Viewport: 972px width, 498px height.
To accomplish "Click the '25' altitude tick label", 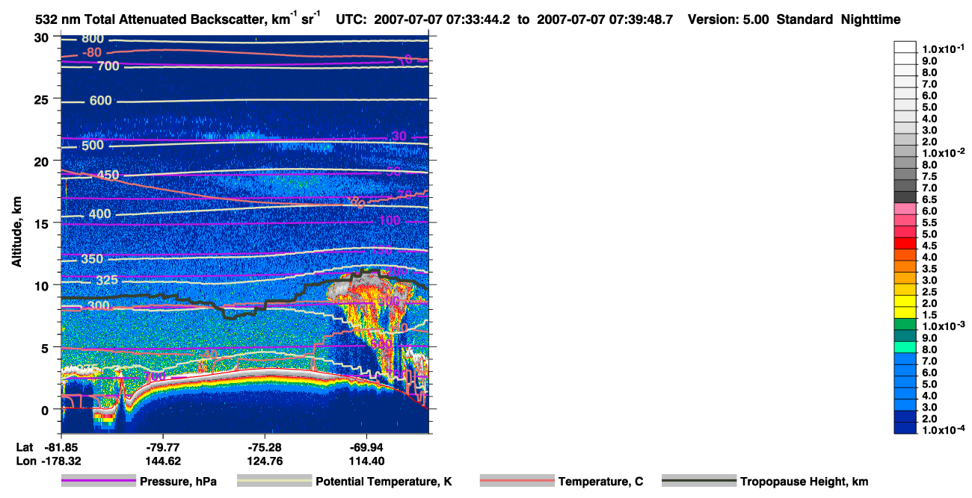I will click(43, 99).
